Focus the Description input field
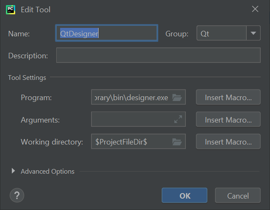The image size is (270, 210). (158, 55)
